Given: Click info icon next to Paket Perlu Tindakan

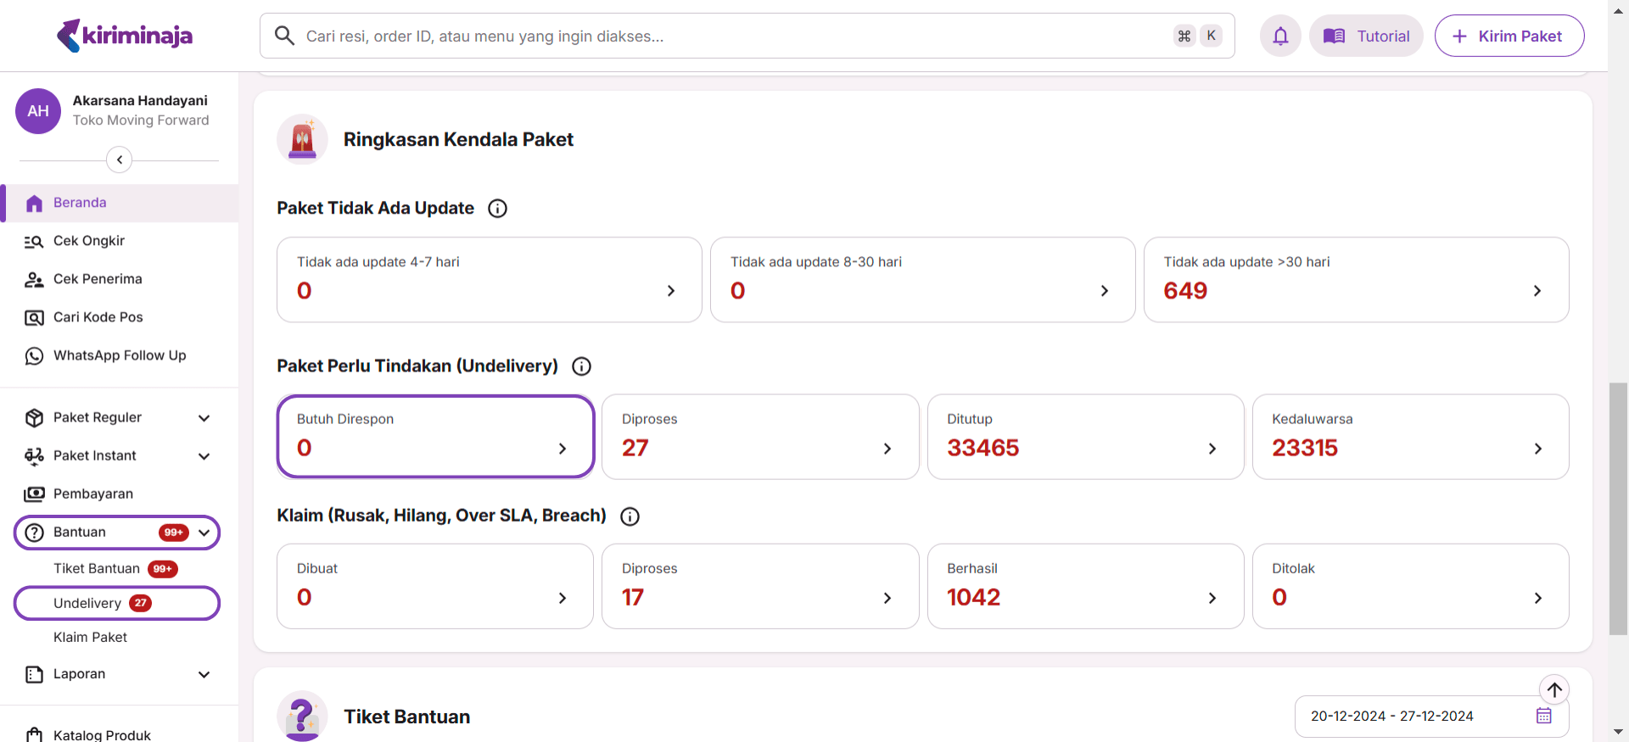Looking at the screenshot, I should coord(581,366).
